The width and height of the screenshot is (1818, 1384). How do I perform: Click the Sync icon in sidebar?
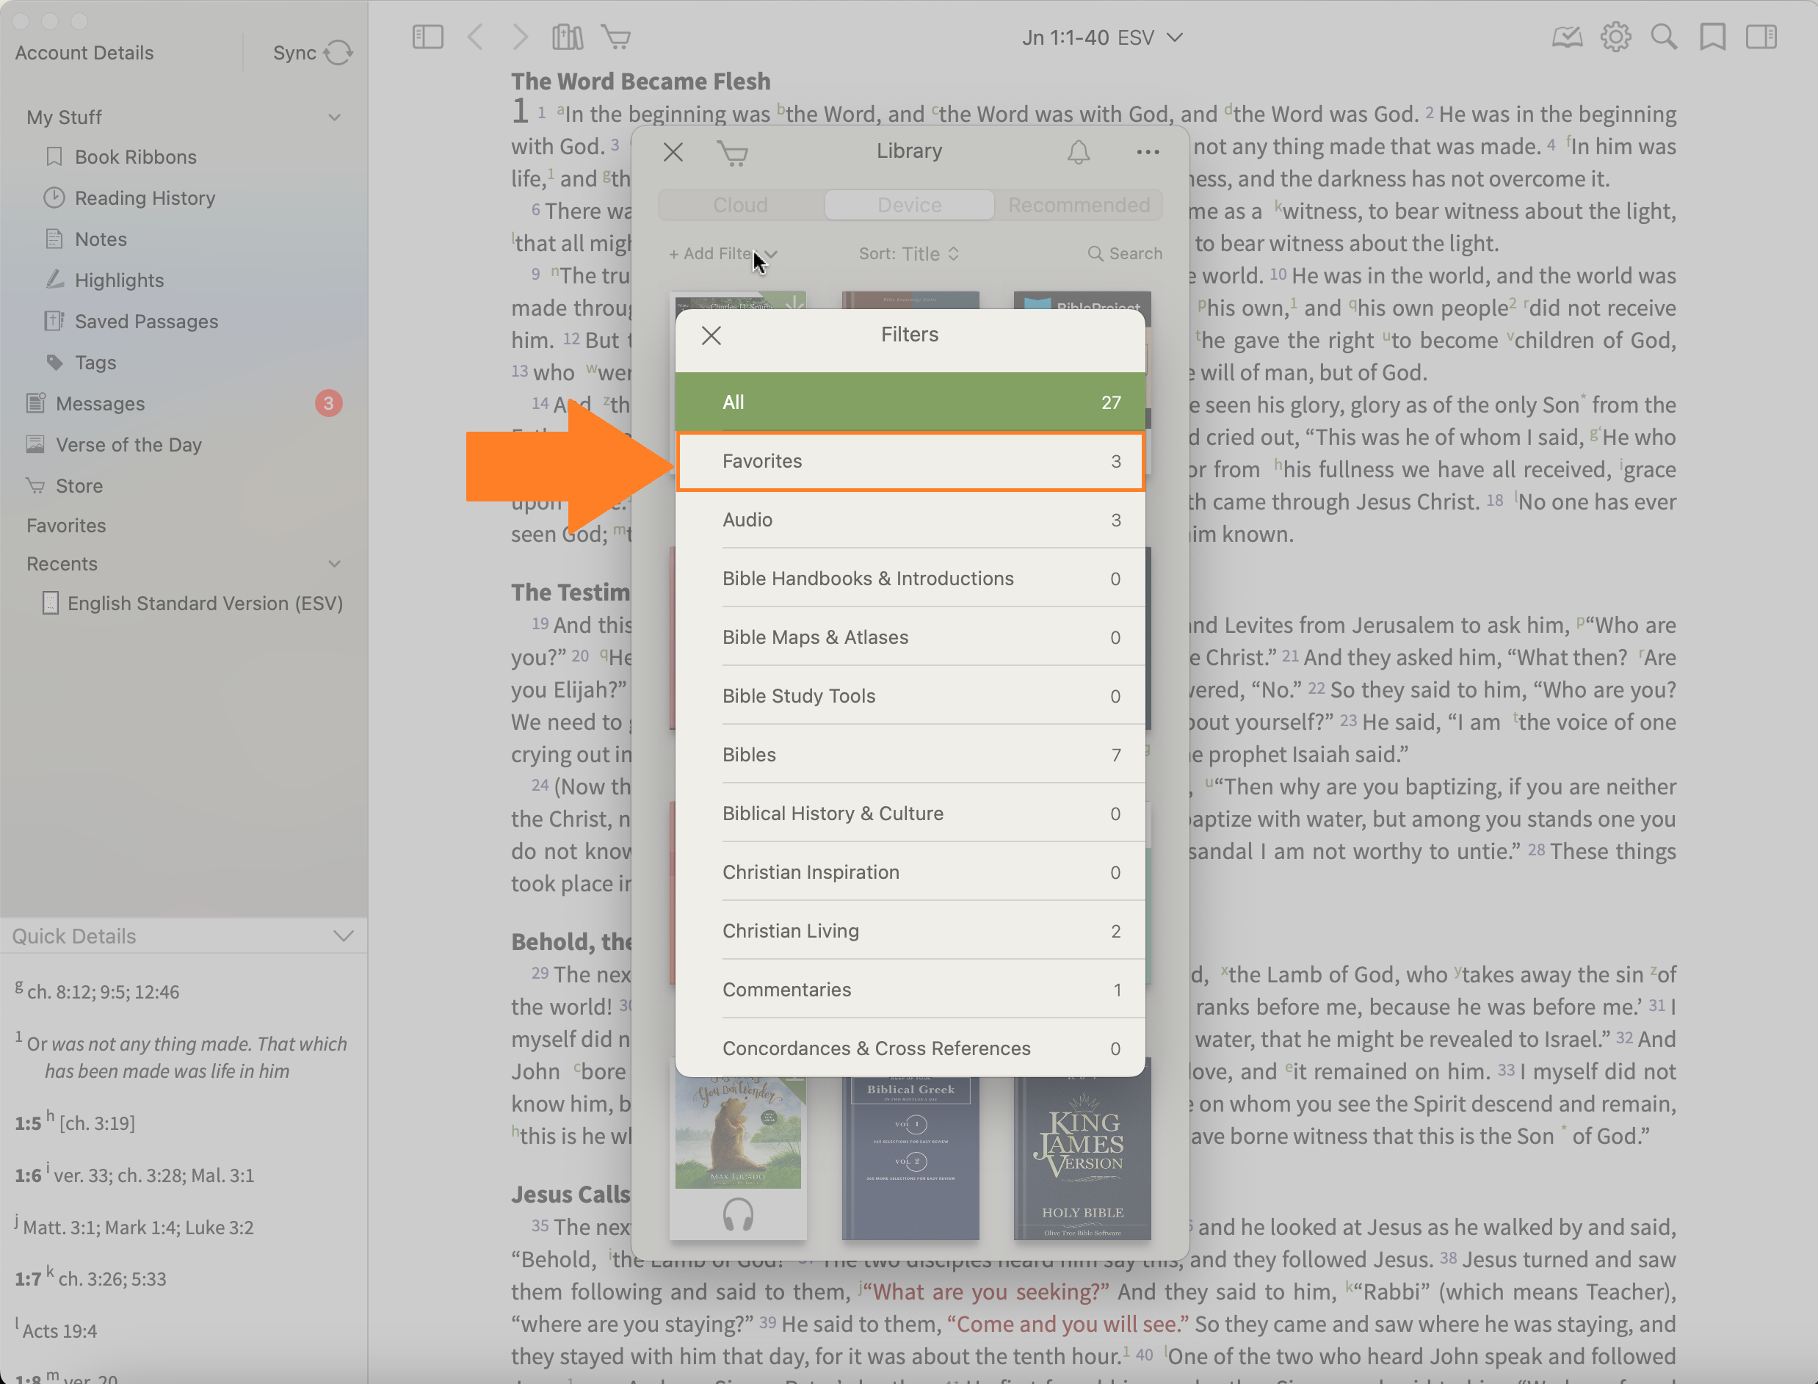[x=338, y=53]
